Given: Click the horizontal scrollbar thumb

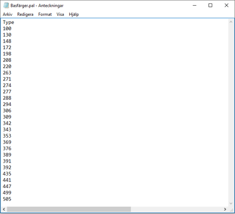Looking at the screenshot, I should point(69,209).
